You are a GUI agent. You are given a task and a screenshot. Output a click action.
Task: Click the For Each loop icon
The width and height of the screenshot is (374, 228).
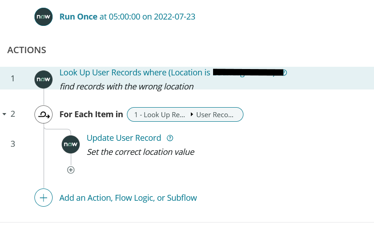click(x=44, y=114)
